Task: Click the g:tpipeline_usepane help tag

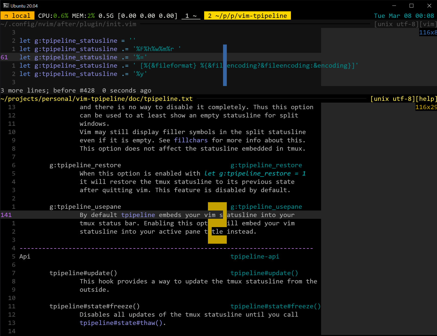Action: pyautogui.click(x=266, y=206)
